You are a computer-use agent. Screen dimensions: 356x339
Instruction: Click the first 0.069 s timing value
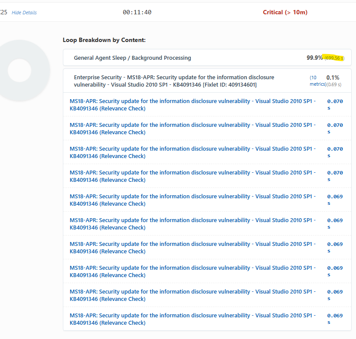click(x=334, y=200)
